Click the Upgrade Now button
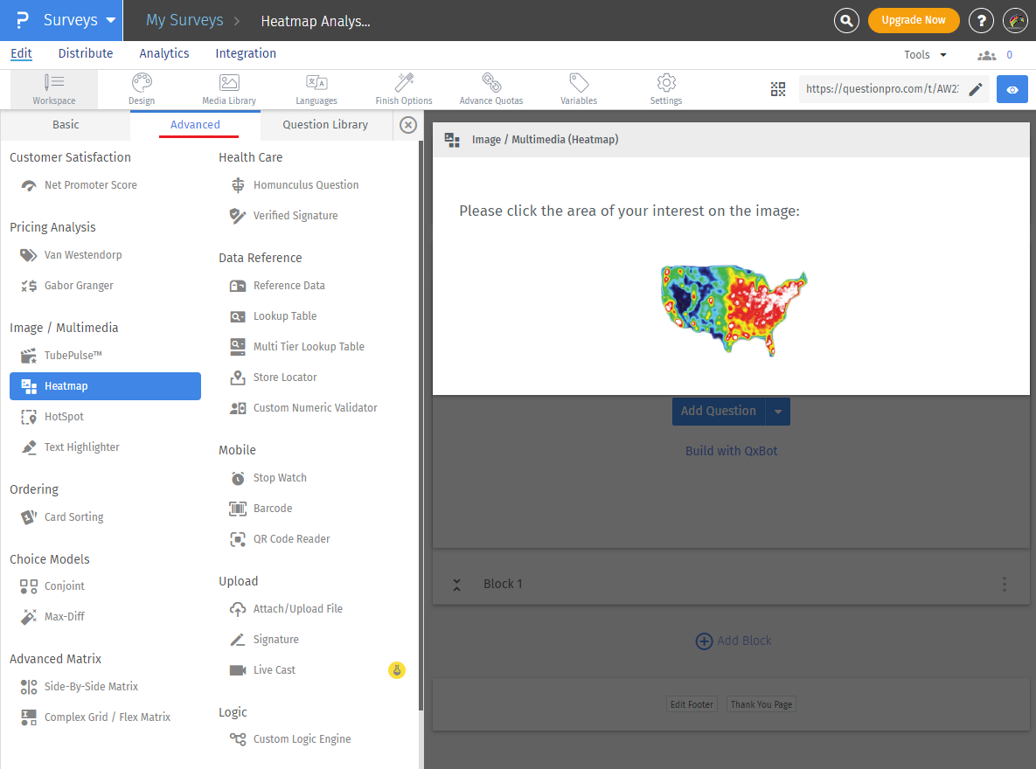Image resolution: width=1036 pixels, height=769 pixels. pyautogui.click(x=913, y=19)
